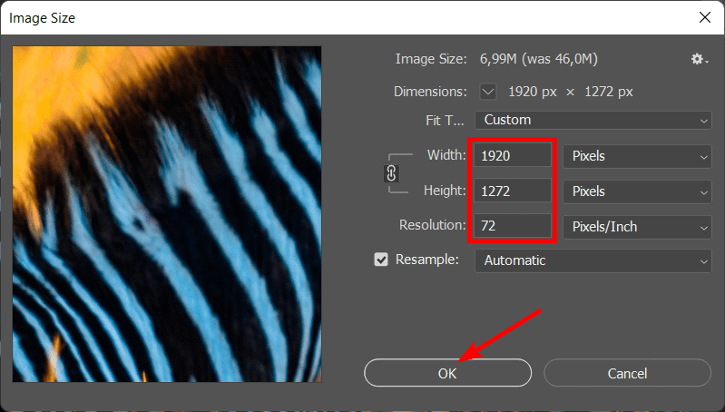The height and width of the screenshot is (412, 725).
Task: Expand the Fit To Custom dropdown
Action: coord(593,120)
